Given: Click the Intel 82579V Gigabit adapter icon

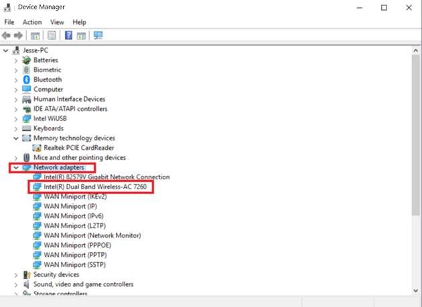Looking at the screenshot, I should (37, 177).
